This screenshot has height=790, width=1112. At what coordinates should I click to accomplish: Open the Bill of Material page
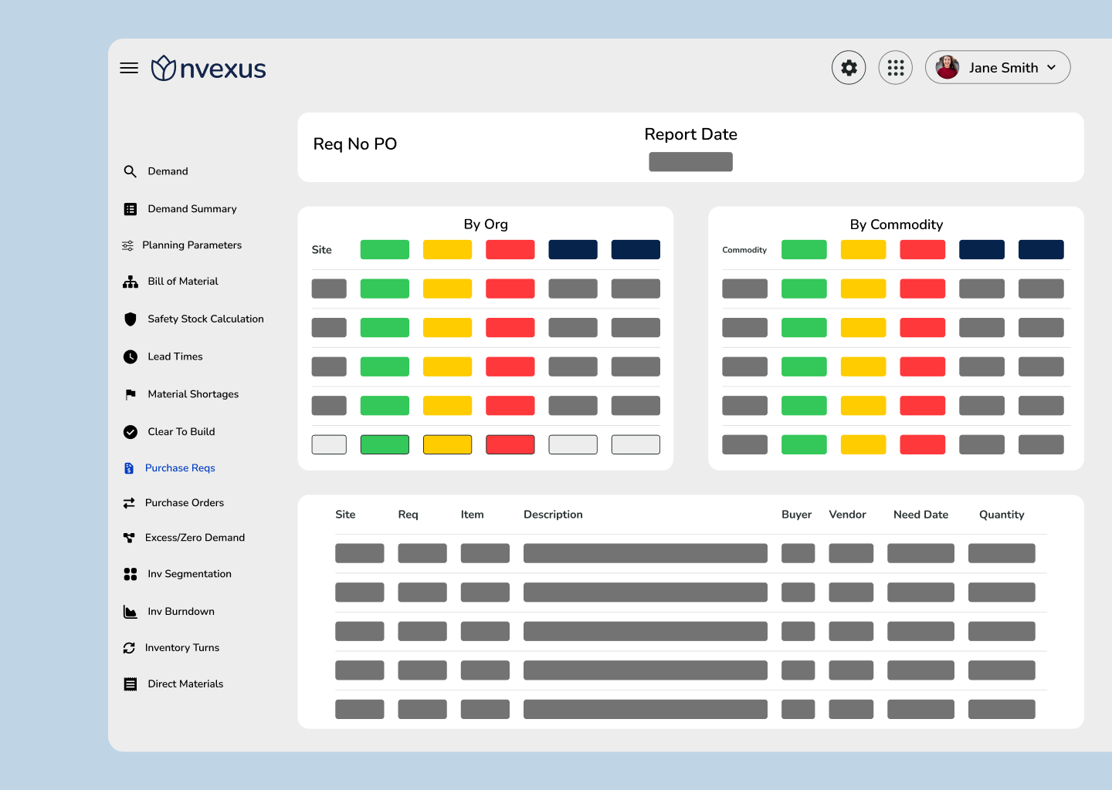pos(183,282)
